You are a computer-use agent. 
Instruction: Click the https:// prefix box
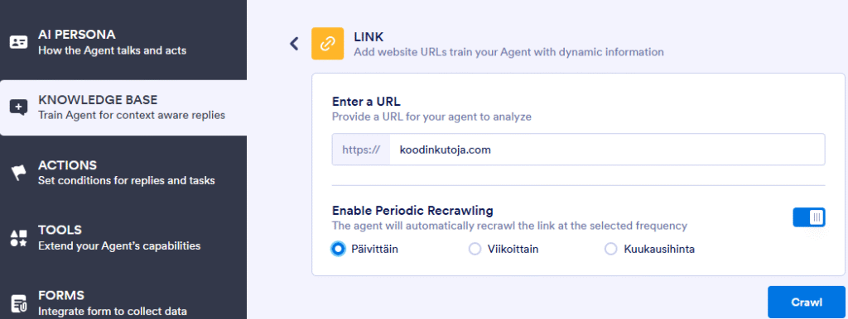pyautogui.click(x=361, y=150)
